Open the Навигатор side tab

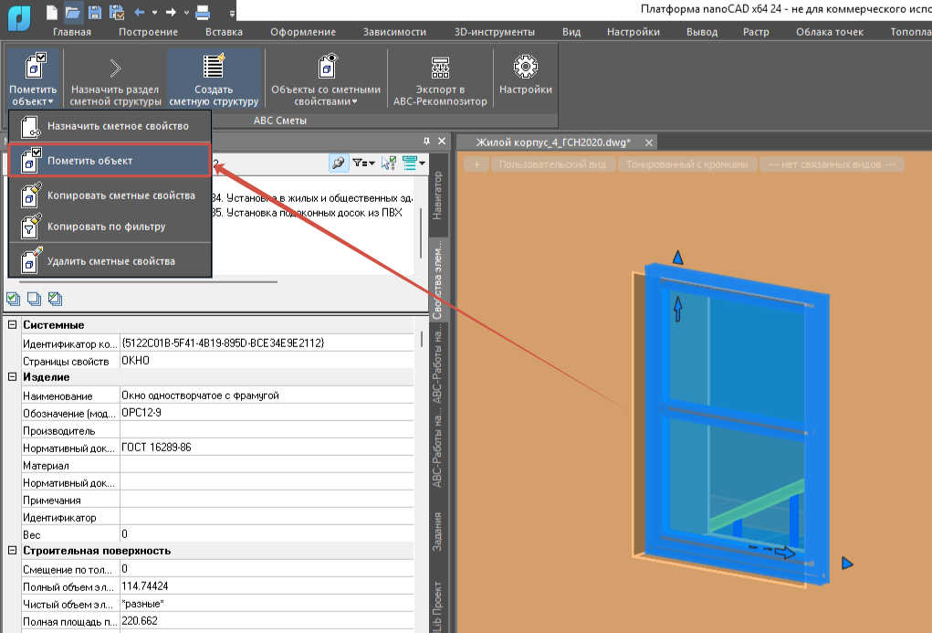[437, 195]
